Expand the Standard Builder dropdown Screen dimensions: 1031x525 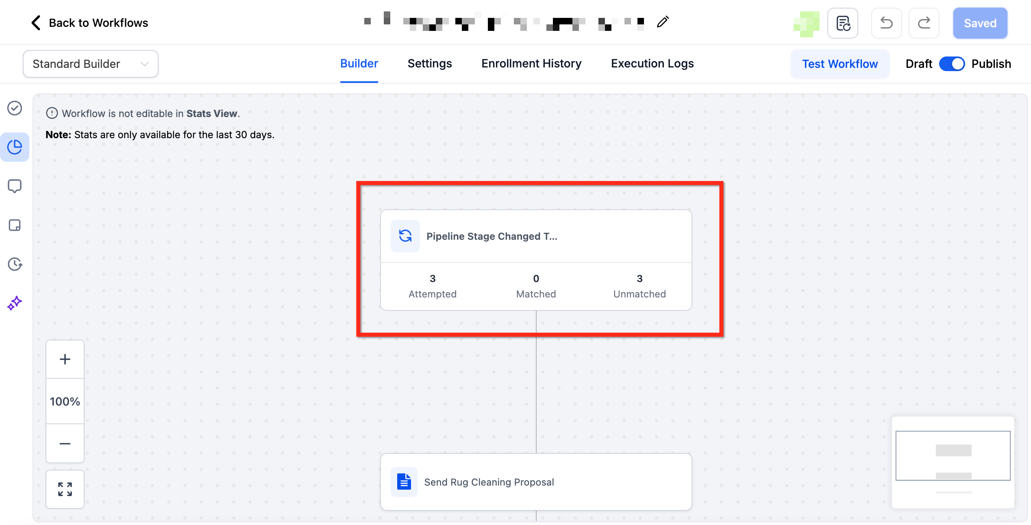(x=90, y=64)
